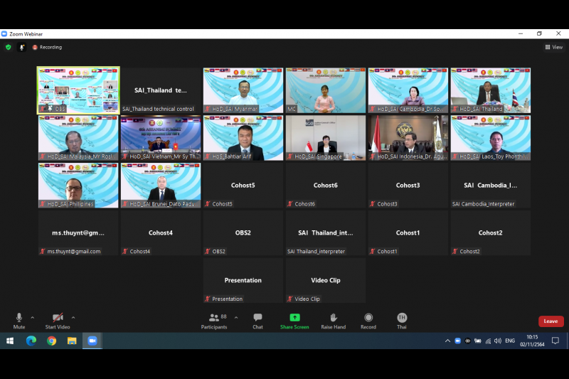Expand the arrow beside Participants
The width and height of the screenshot is (569, 379).
click(236, 318)
